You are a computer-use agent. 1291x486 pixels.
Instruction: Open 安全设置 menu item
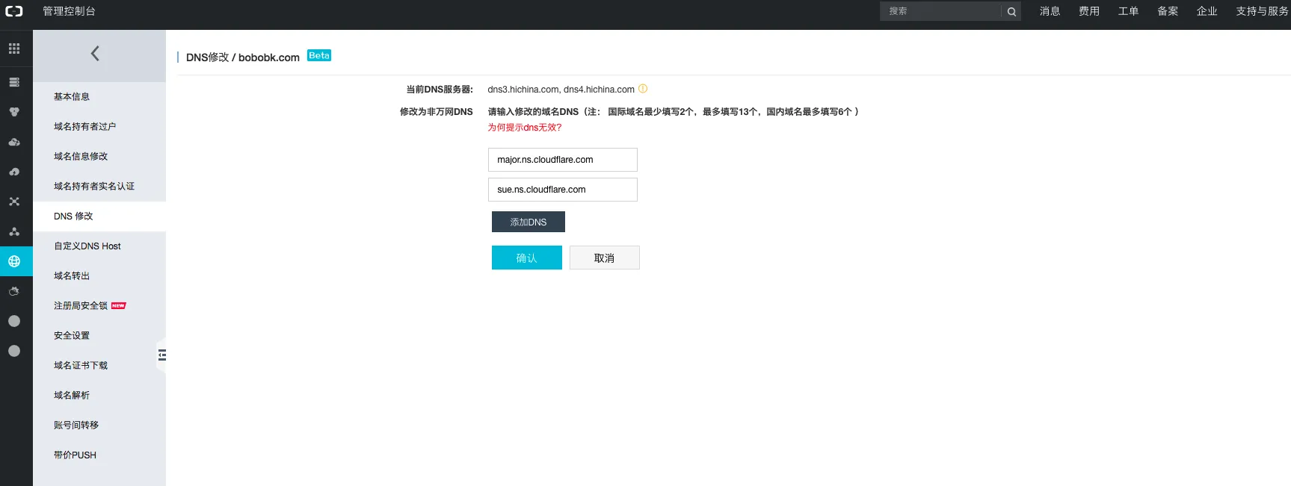point(99,336)
